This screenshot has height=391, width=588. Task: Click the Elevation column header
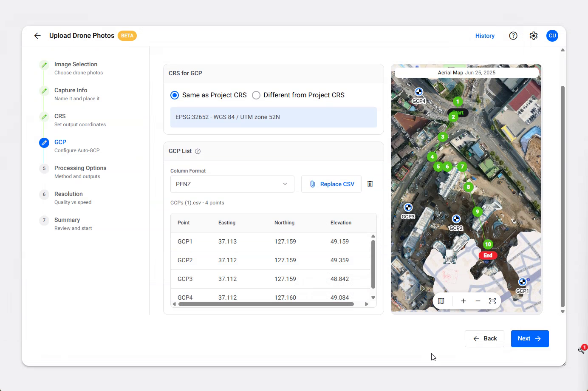tap(341, 223)
